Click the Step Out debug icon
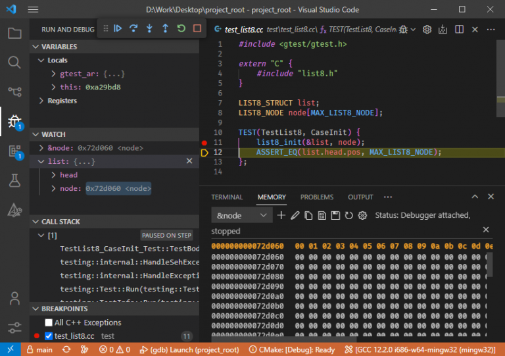This screenshot has height=356, width=505. click(x=165, y=29)
